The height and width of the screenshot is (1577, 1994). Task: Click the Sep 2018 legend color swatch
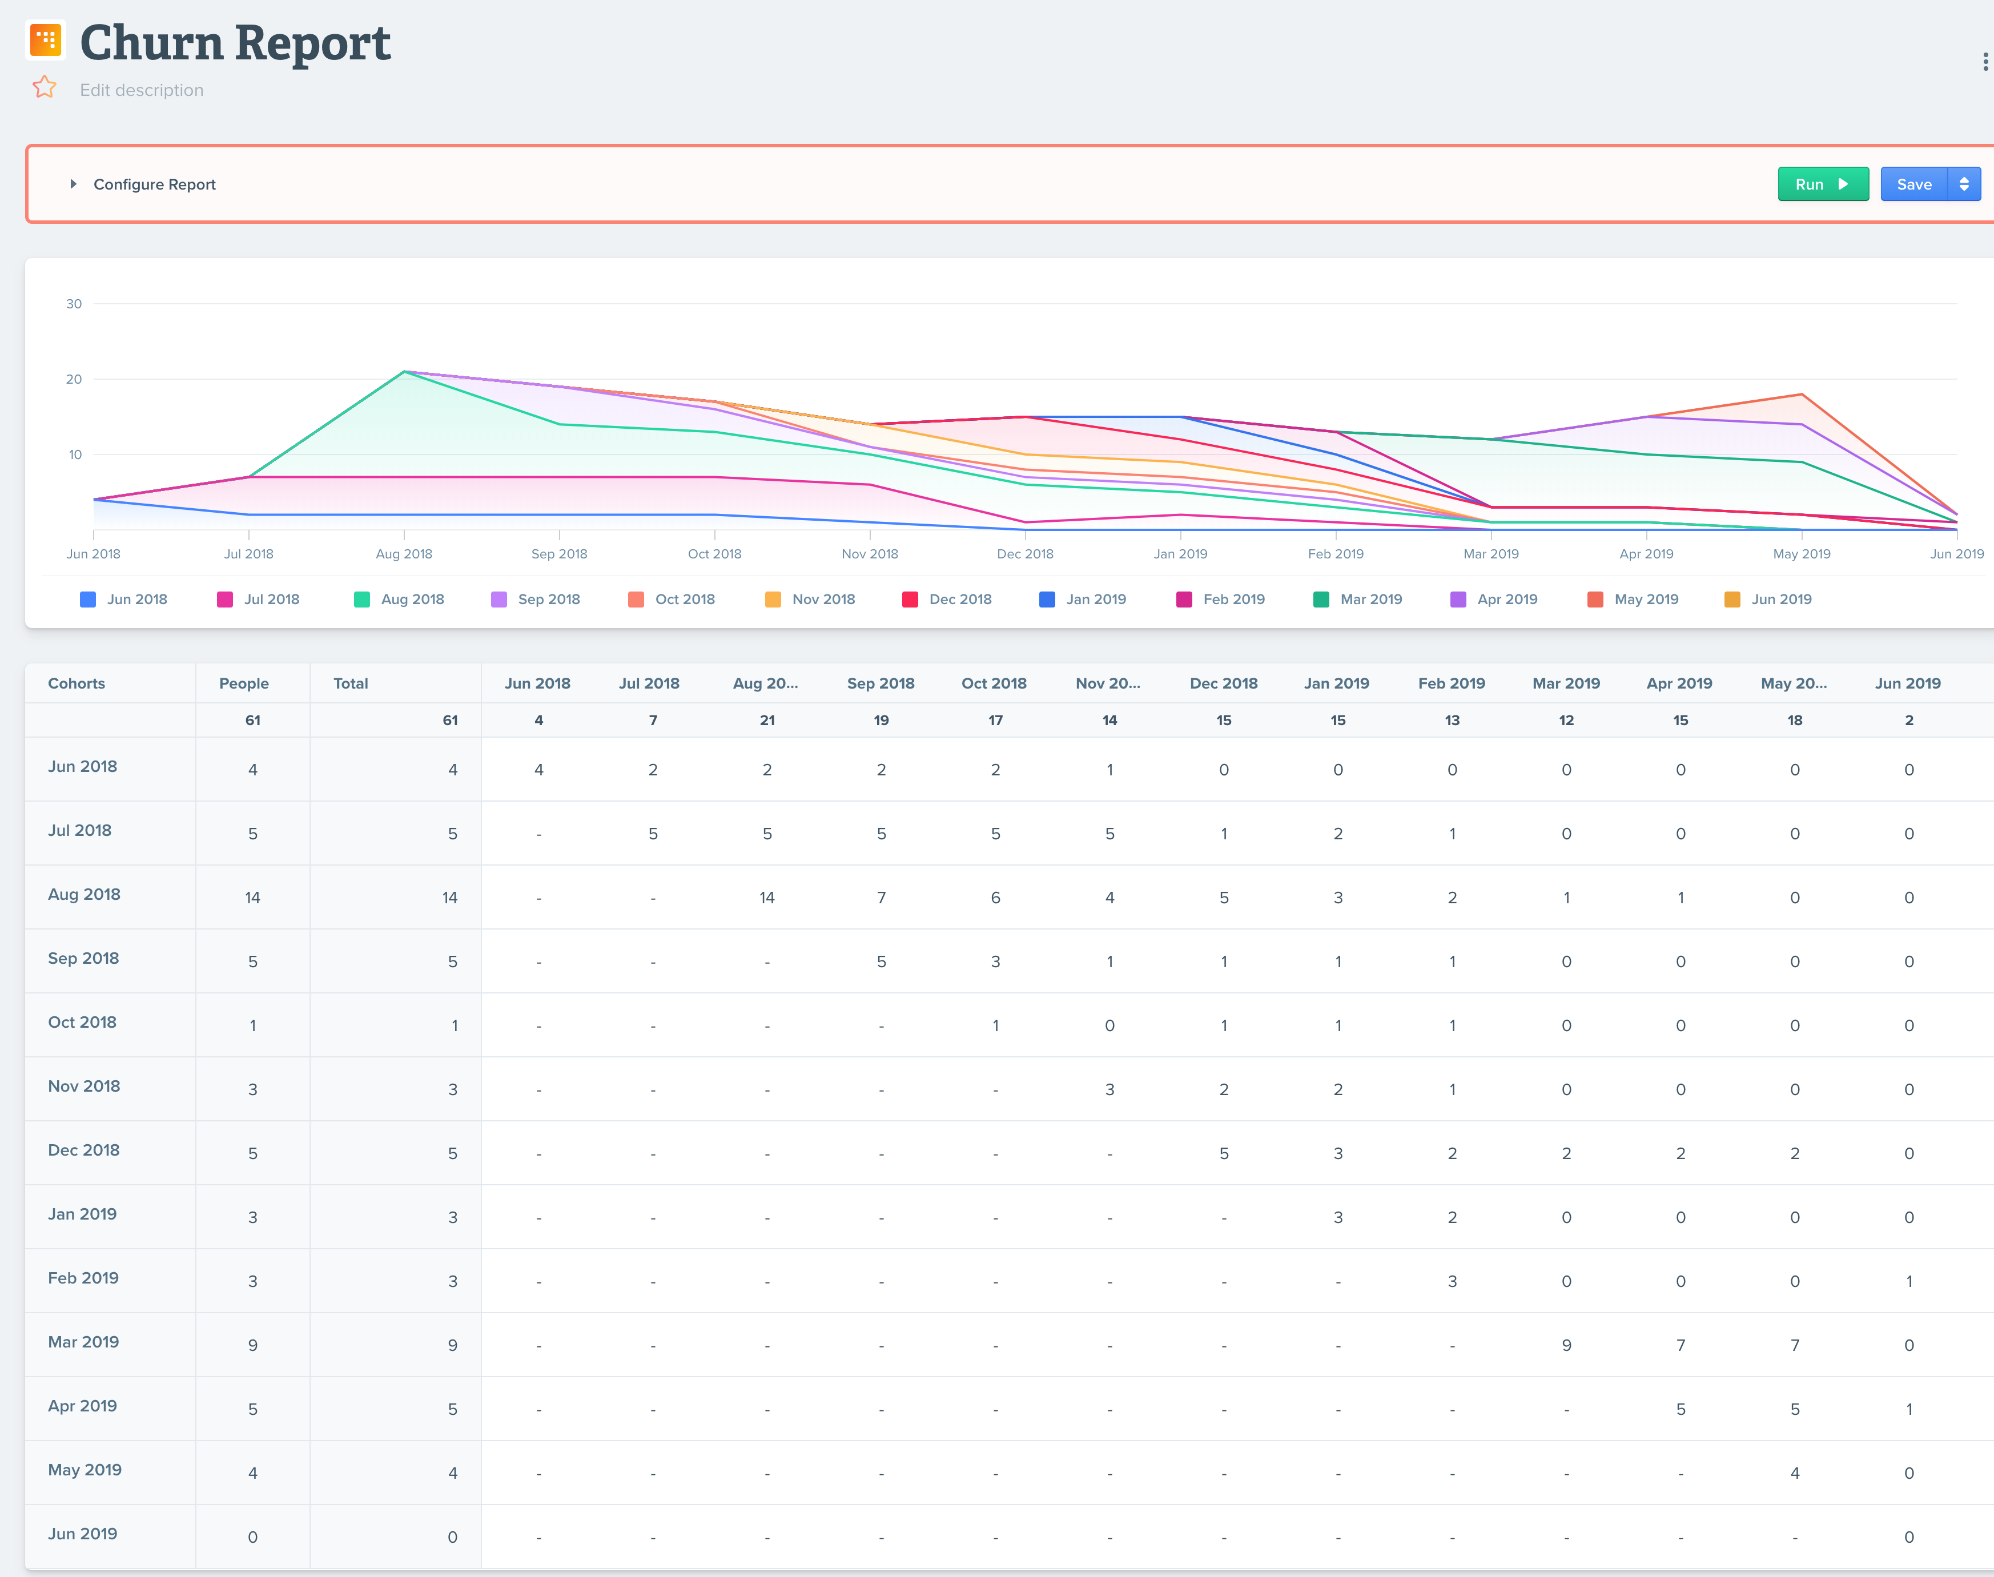500,600
